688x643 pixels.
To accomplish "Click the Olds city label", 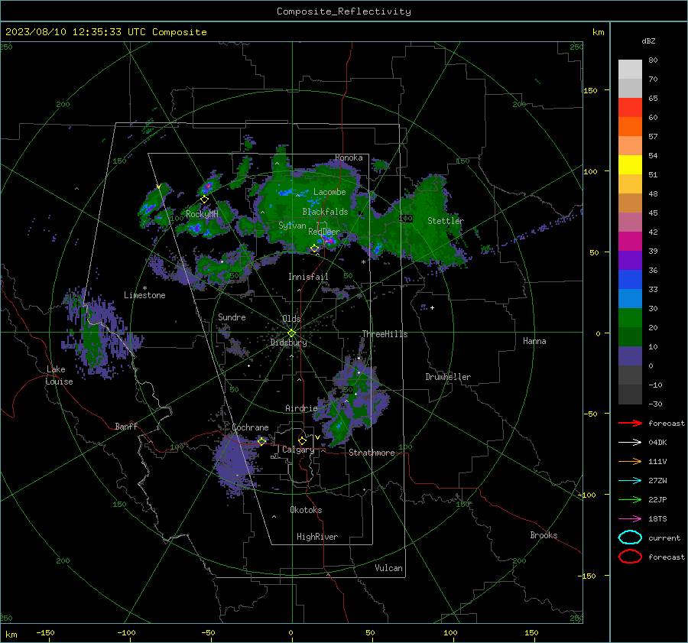I will point(291,319).
